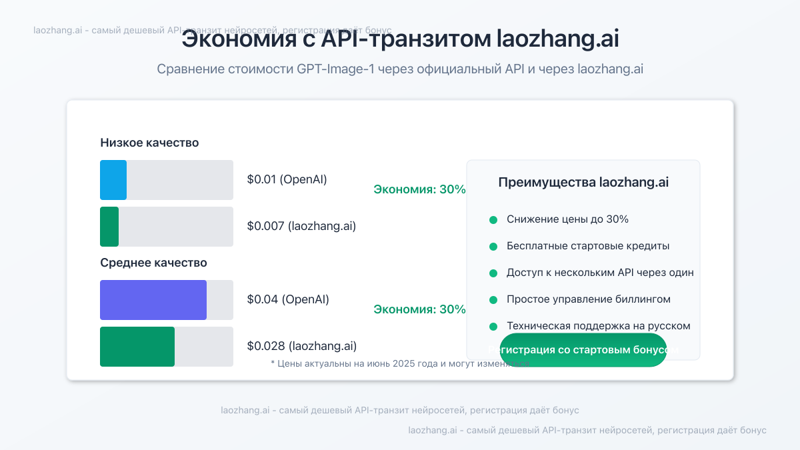Click the green bullet beside 'Бесплатные стартовые кредиты'
Image resolution: width=800 pixels, height=450 pixels.
pyautogui.click(x=493, y=247)
